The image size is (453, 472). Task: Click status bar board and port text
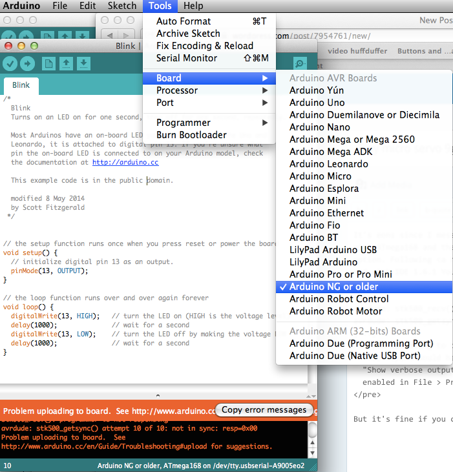(x=201, y=466)
